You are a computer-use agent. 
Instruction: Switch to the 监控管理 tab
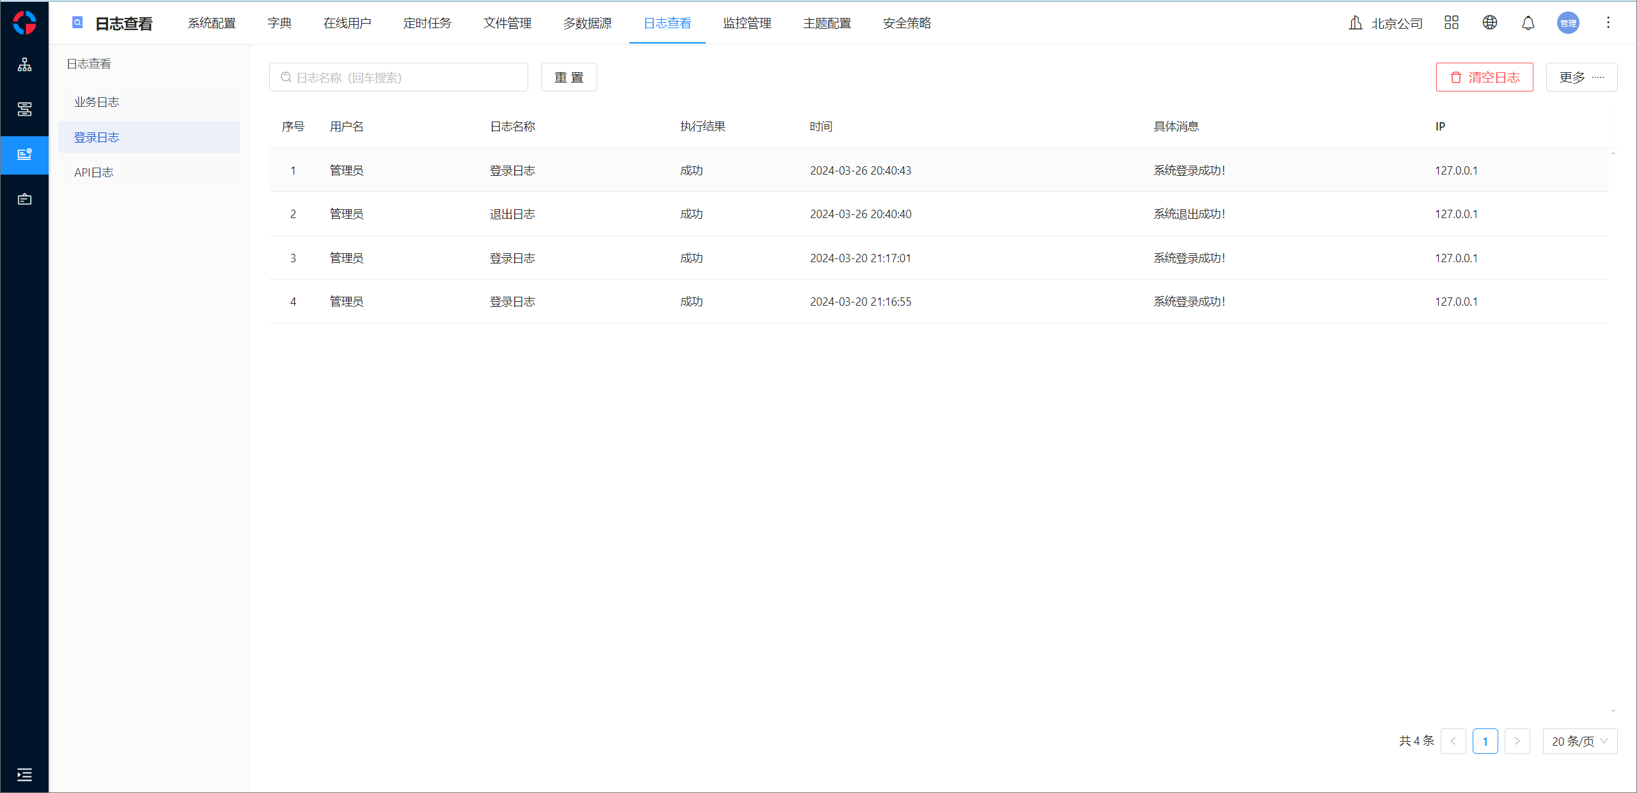(x=747, y=23)
